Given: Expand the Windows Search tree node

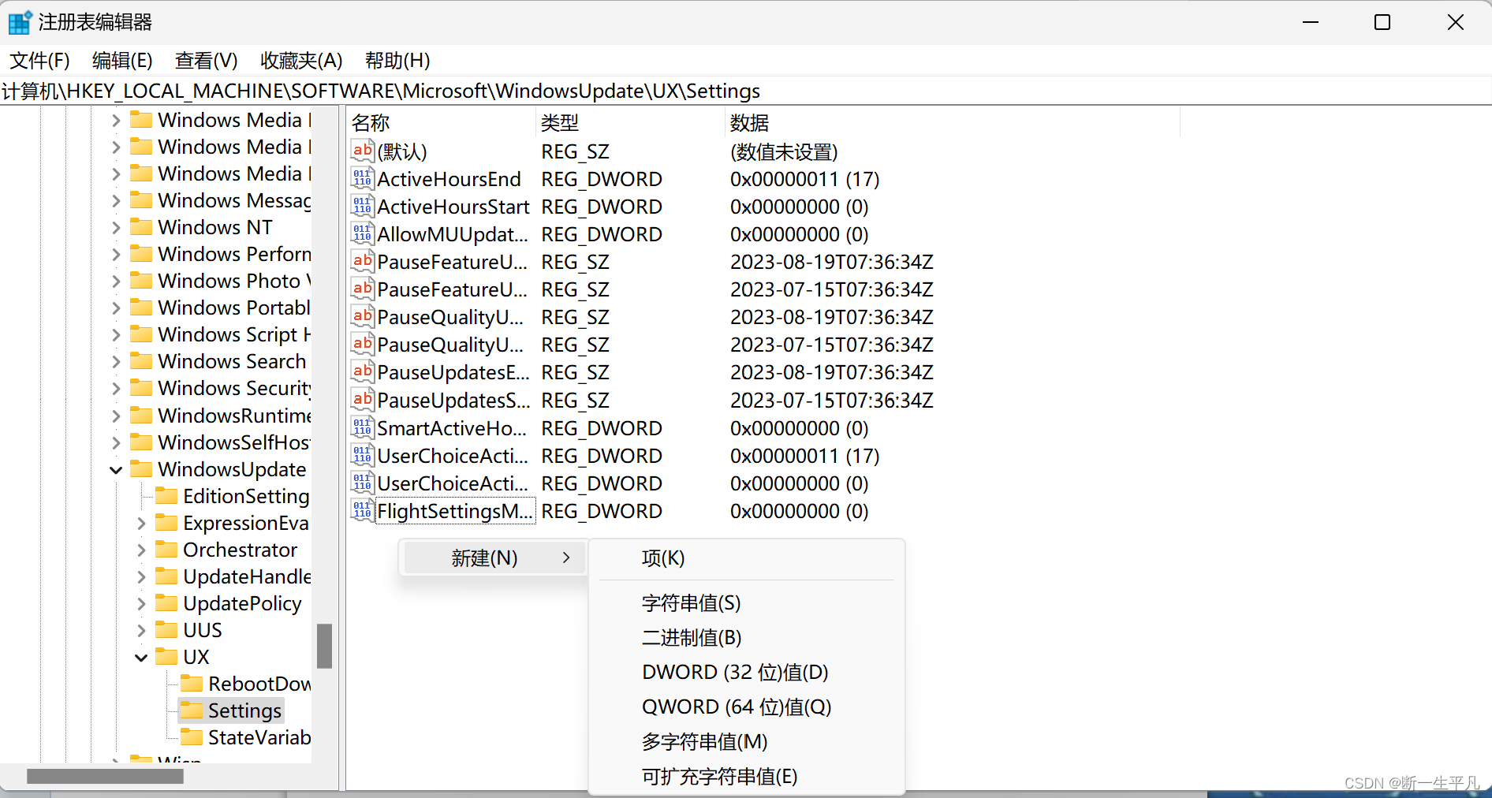Looking at the screenshot, I should (x=116, y=362).
